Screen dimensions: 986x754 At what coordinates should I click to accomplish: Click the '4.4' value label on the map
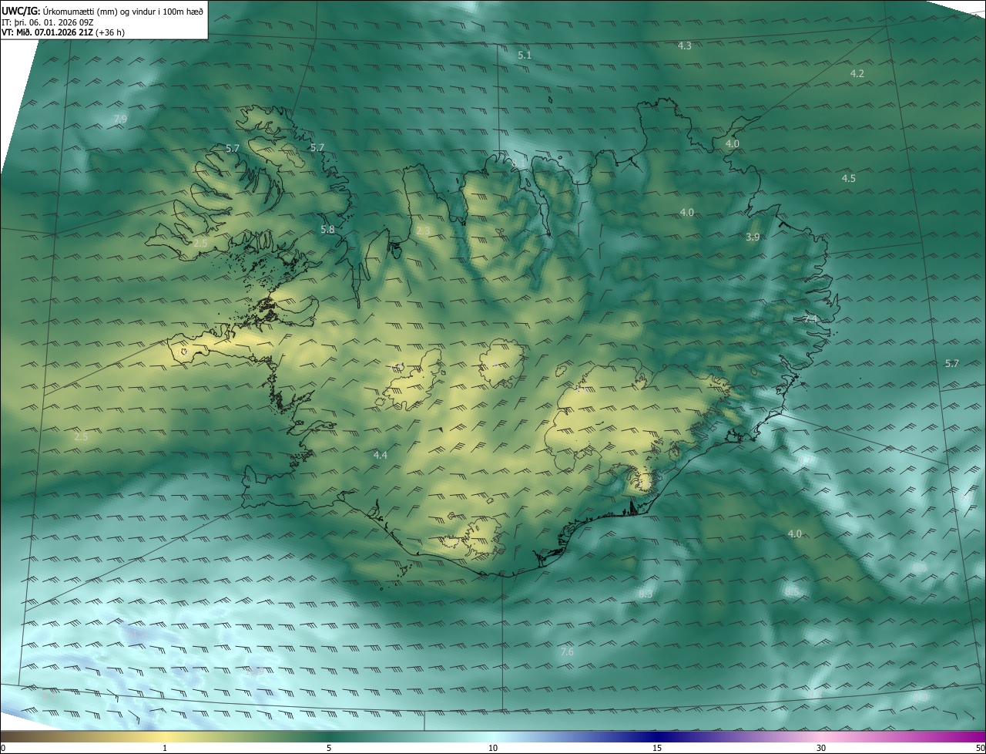click(380, 456)
